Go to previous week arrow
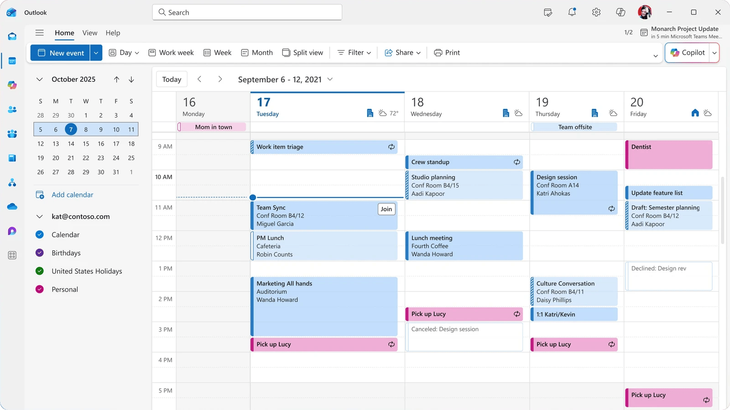 (x=199, y=79)
